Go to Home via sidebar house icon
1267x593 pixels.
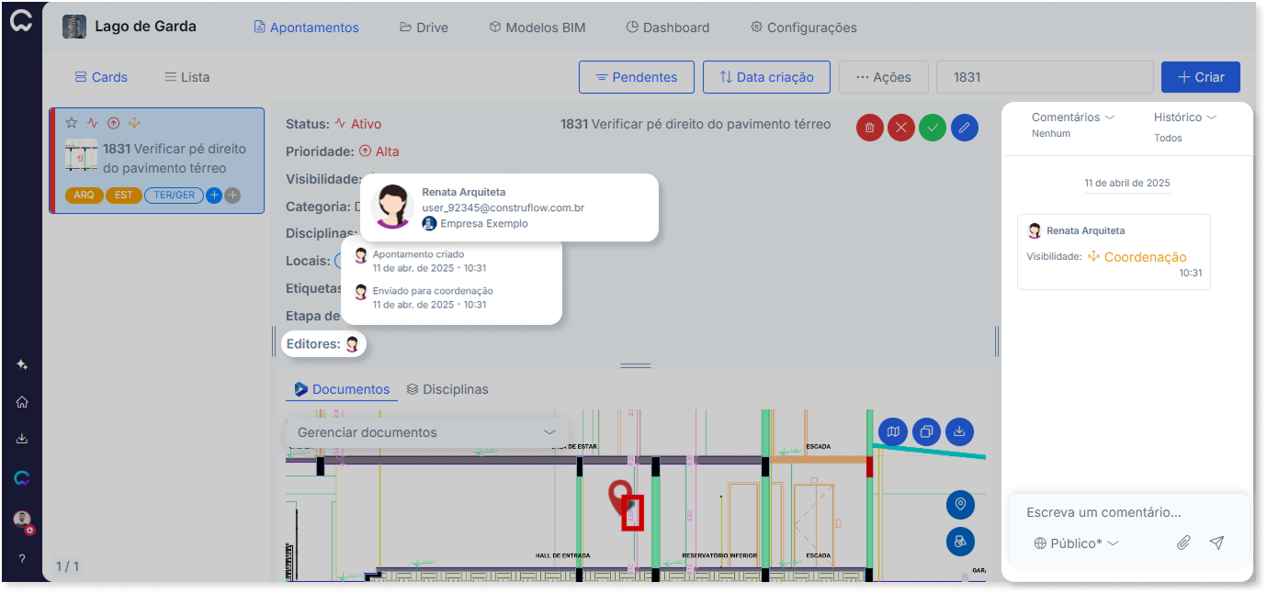22,402
